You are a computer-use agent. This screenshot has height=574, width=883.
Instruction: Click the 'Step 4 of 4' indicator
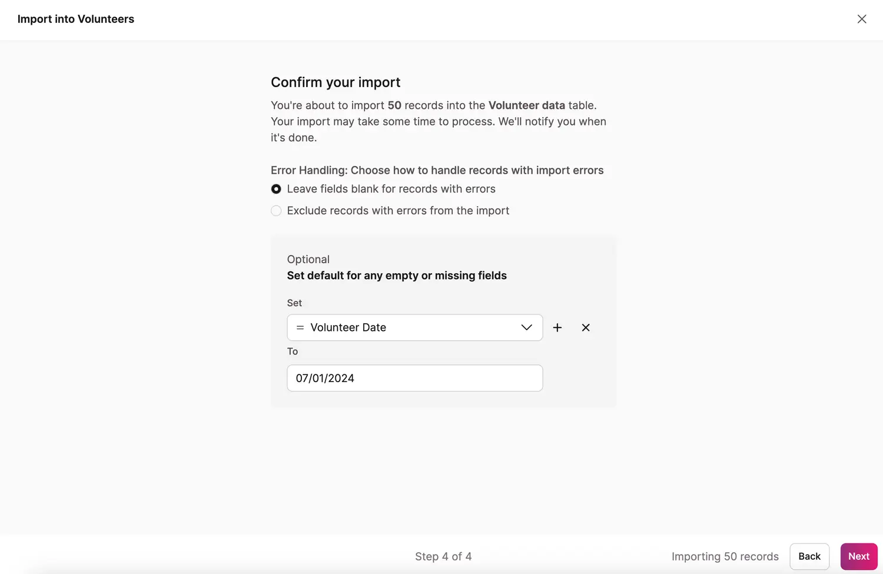pyautogui.click(x=443, y=556)
